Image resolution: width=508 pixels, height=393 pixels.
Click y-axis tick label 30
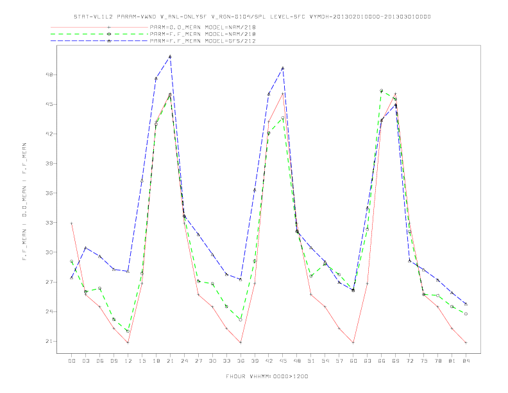tap(50, 252)
